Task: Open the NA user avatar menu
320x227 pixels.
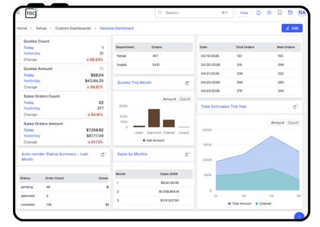Action: coord(302,12)
